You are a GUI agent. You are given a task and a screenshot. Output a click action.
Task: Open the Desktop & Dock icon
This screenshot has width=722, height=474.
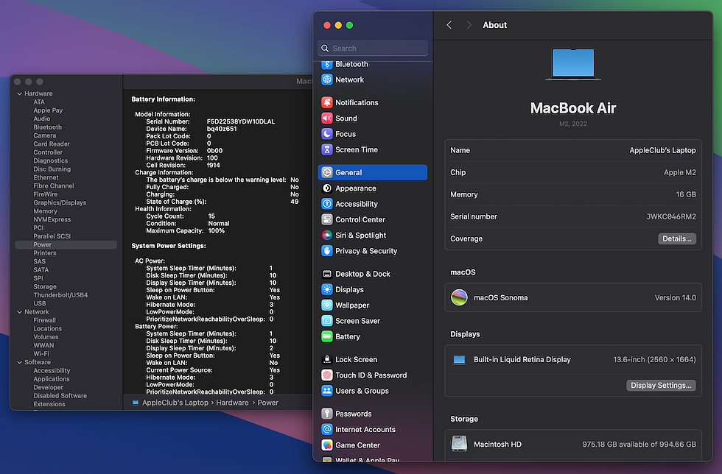pyautogui.click(x=327, y=274)
